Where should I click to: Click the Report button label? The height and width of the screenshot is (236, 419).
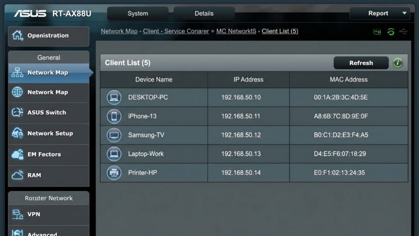(x=378, y=14)
